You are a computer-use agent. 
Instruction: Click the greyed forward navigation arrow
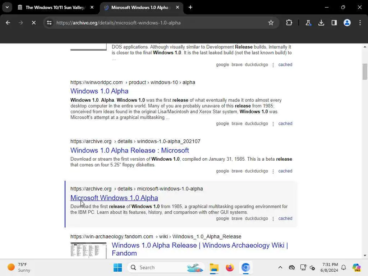click(21, 23)
